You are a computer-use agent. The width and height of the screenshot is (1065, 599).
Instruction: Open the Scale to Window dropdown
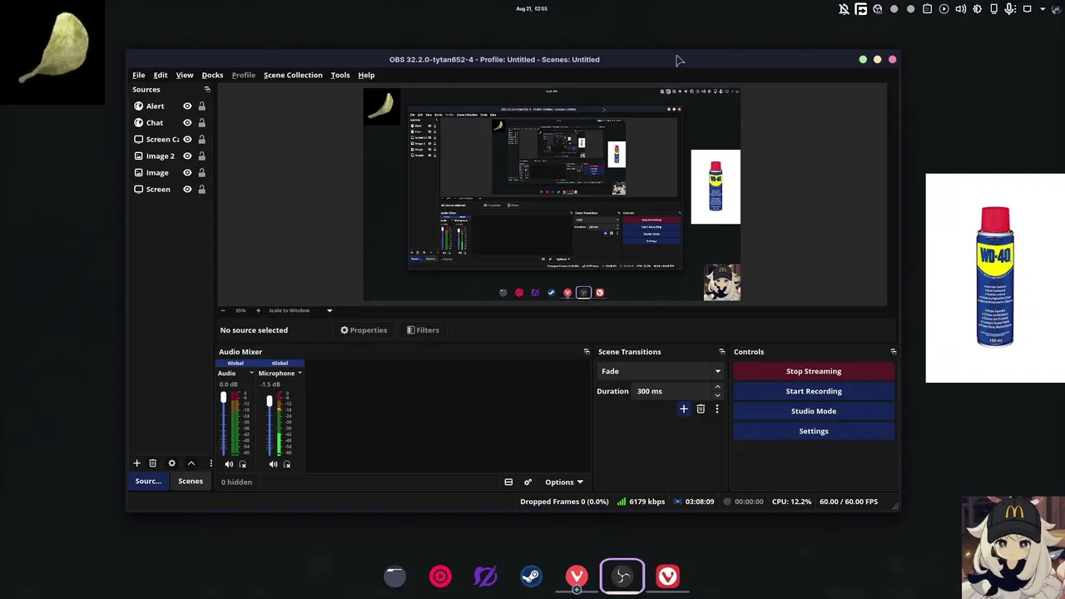tap(300, 310)
